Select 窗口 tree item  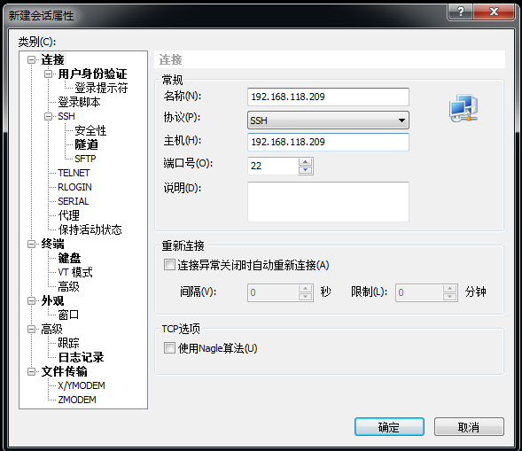68,315
